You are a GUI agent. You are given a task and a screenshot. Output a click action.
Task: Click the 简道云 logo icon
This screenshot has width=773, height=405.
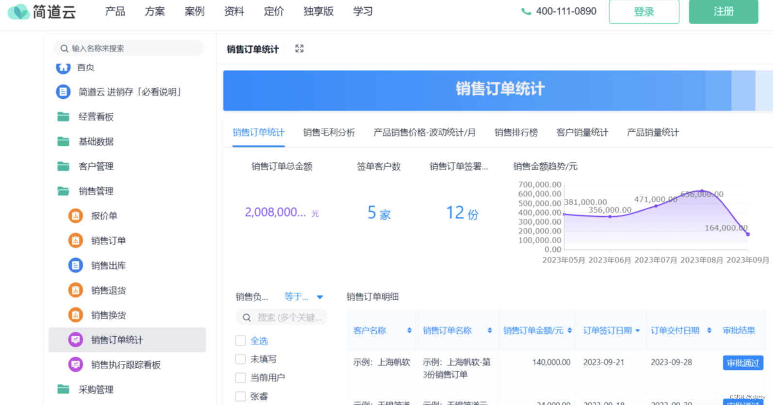pyautogui.click(x=19, y=12)
